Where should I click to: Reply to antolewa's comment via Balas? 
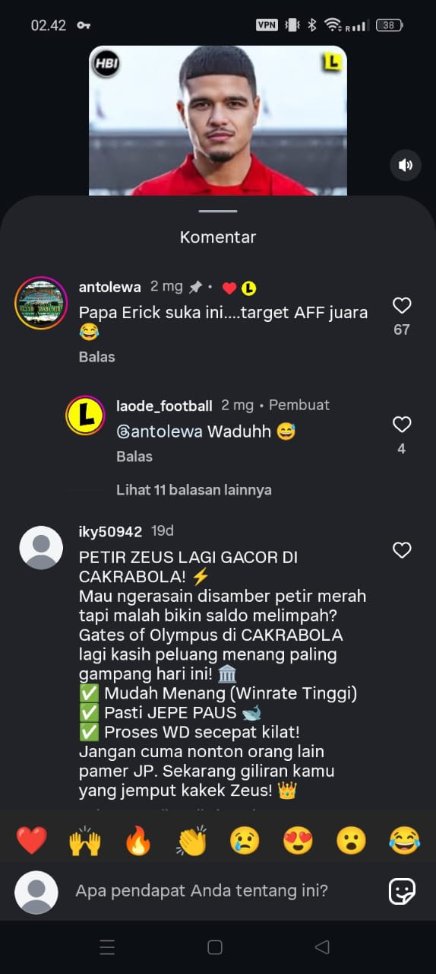click(x=96, y=357)
